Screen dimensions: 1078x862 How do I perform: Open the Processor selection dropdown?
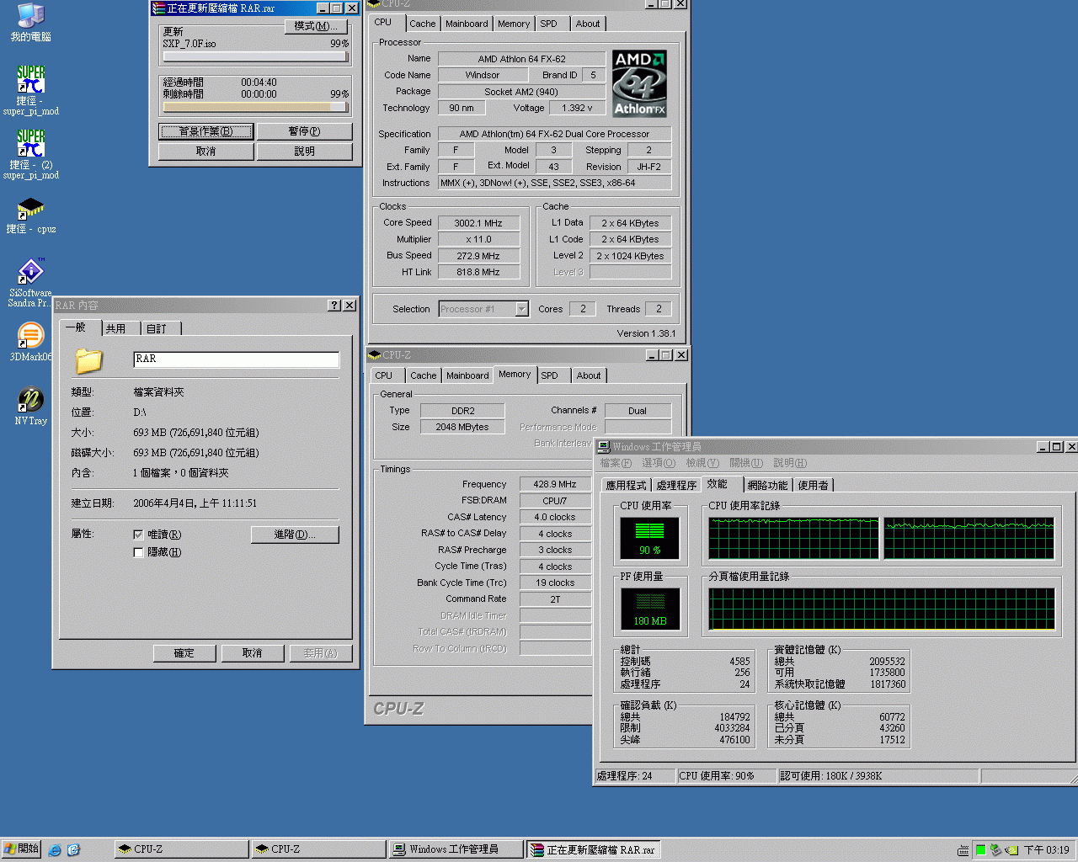click(522, 309)
